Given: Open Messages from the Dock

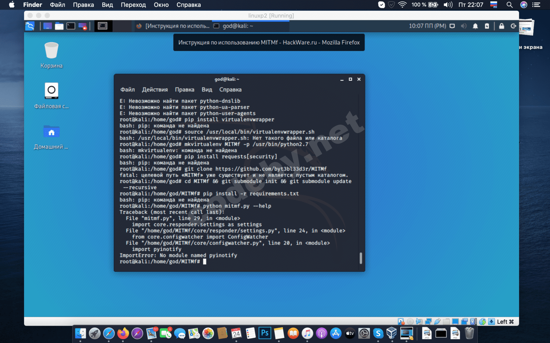Looking at the screenshot, I should click(x=179, y=333).
